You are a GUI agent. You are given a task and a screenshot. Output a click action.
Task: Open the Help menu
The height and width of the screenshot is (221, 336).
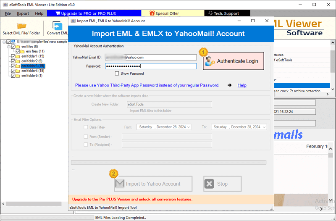[x=39, y=13]
